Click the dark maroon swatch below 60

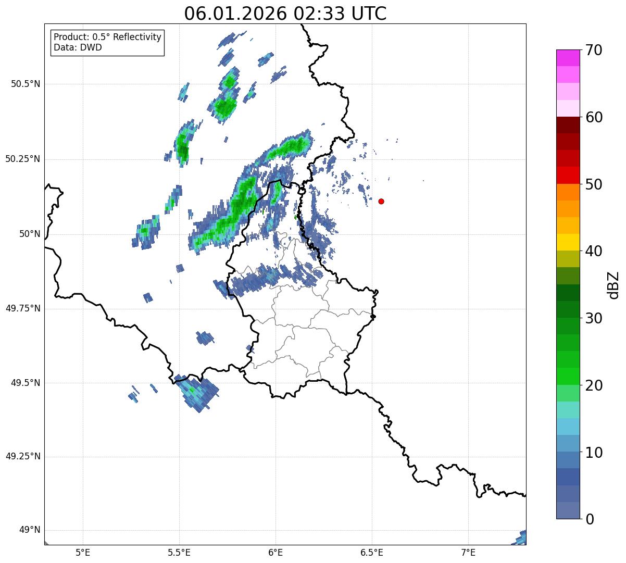pos(568,126)
